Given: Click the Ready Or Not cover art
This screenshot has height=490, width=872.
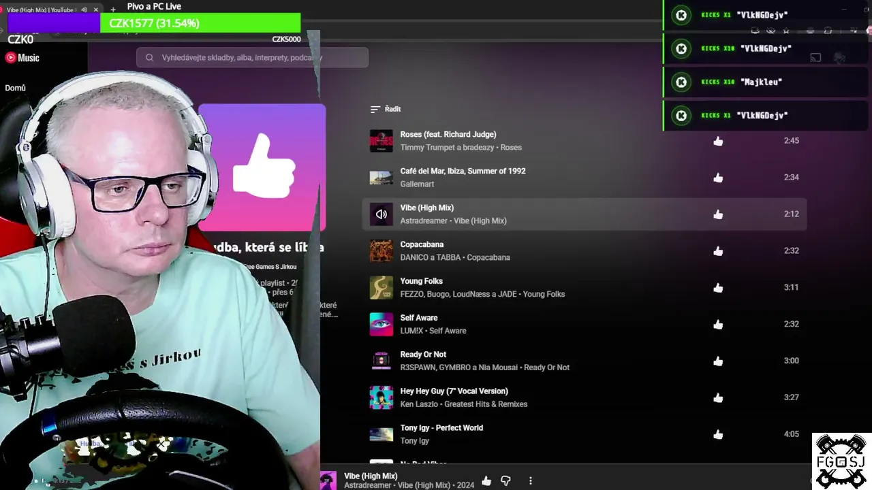Looking at the screenshot, I should coord(381,361).
